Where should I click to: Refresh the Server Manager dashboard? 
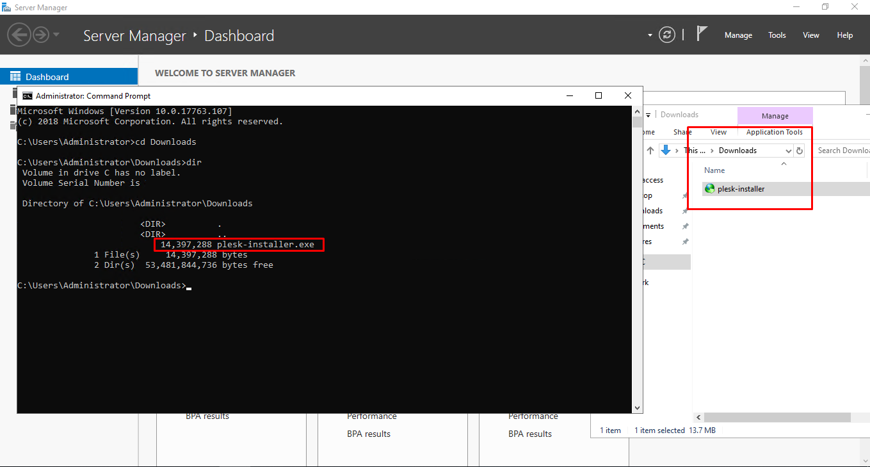coord(667,35)
